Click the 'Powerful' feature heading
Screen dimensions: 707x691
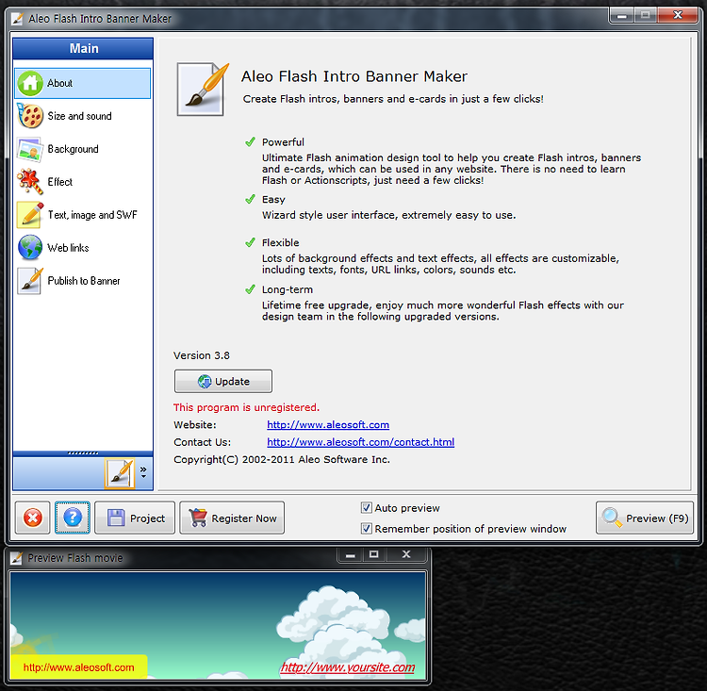tap(283, 142)
